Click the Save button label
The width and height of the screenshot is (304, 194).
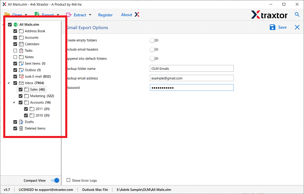tap(282, 27)
